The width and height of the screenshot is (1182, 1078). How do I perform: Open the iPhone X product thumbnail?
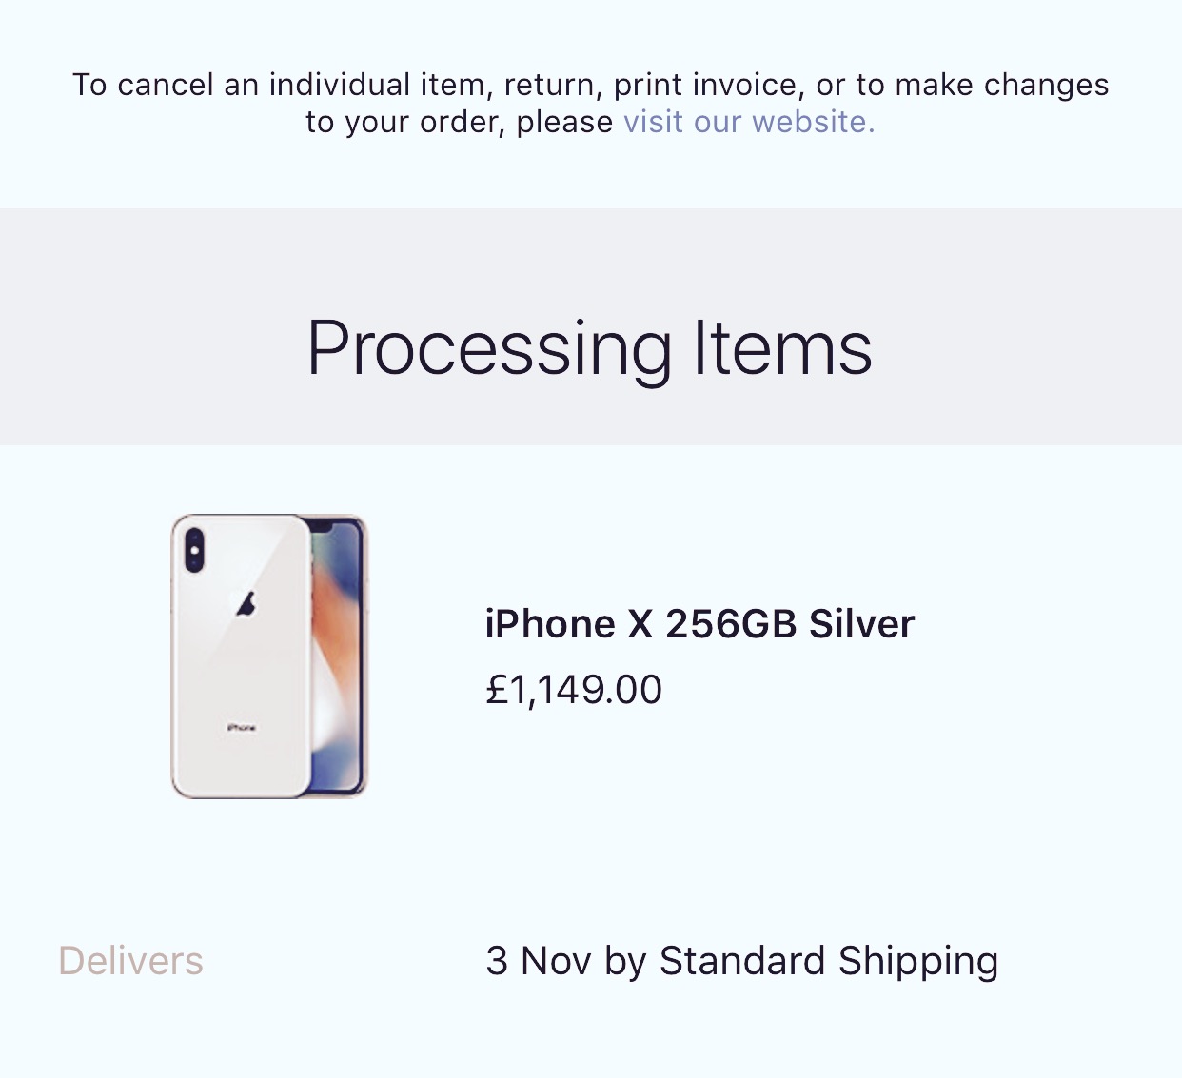tap(269, 657)
